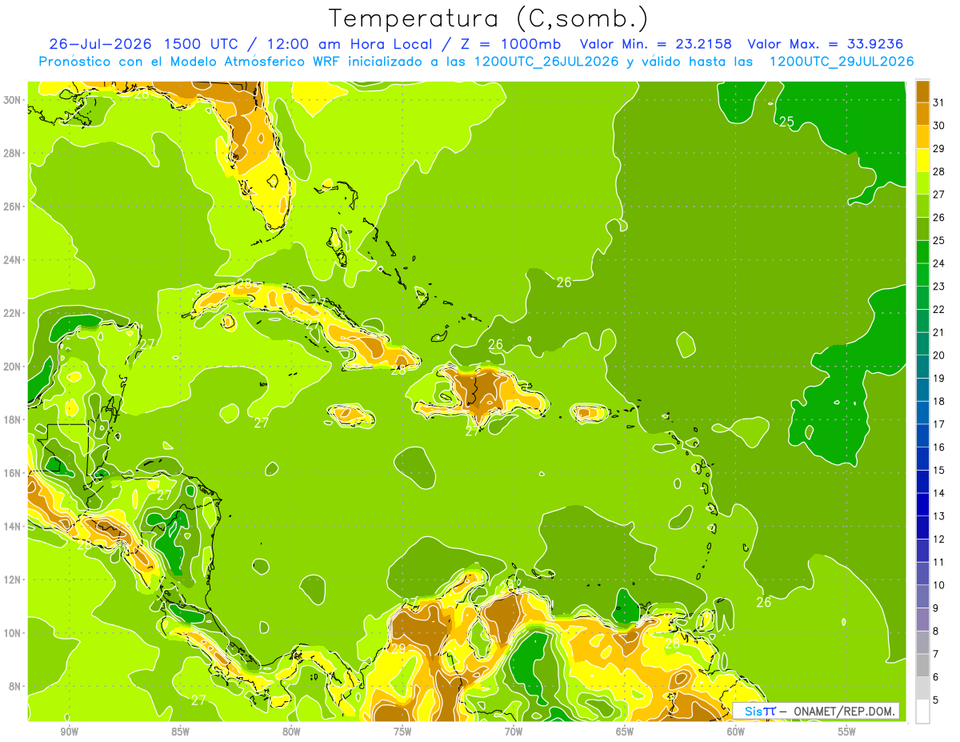Click the legend value 16
960x742 pixels.
(x=939, y=447)
